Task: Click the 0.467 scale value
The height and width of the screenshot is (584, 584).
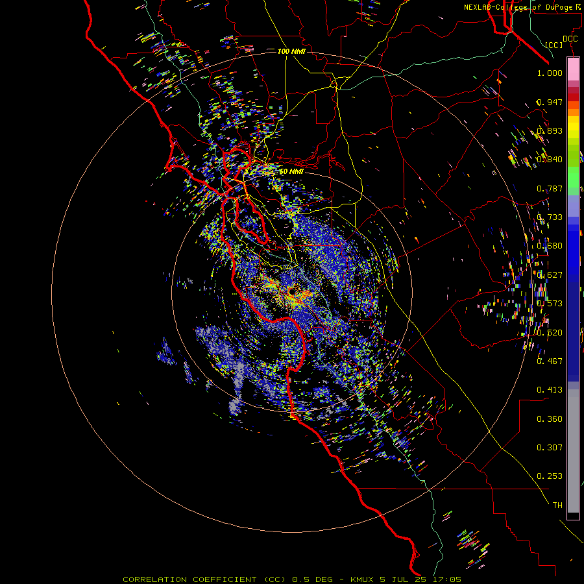Action: [x=550, y=361]
